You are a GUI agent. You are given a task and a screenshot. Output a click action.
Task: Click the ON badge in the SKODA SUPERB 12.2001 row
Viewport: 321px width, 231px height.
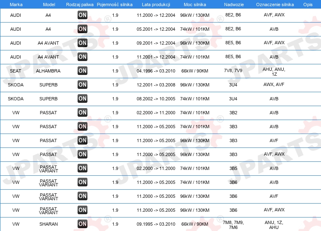[x=83, y=84]
